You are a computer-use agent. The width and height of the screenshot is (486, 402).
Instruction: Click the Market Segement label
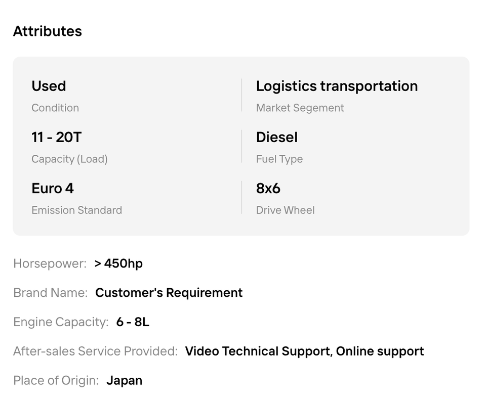click(x=300, y=108)
